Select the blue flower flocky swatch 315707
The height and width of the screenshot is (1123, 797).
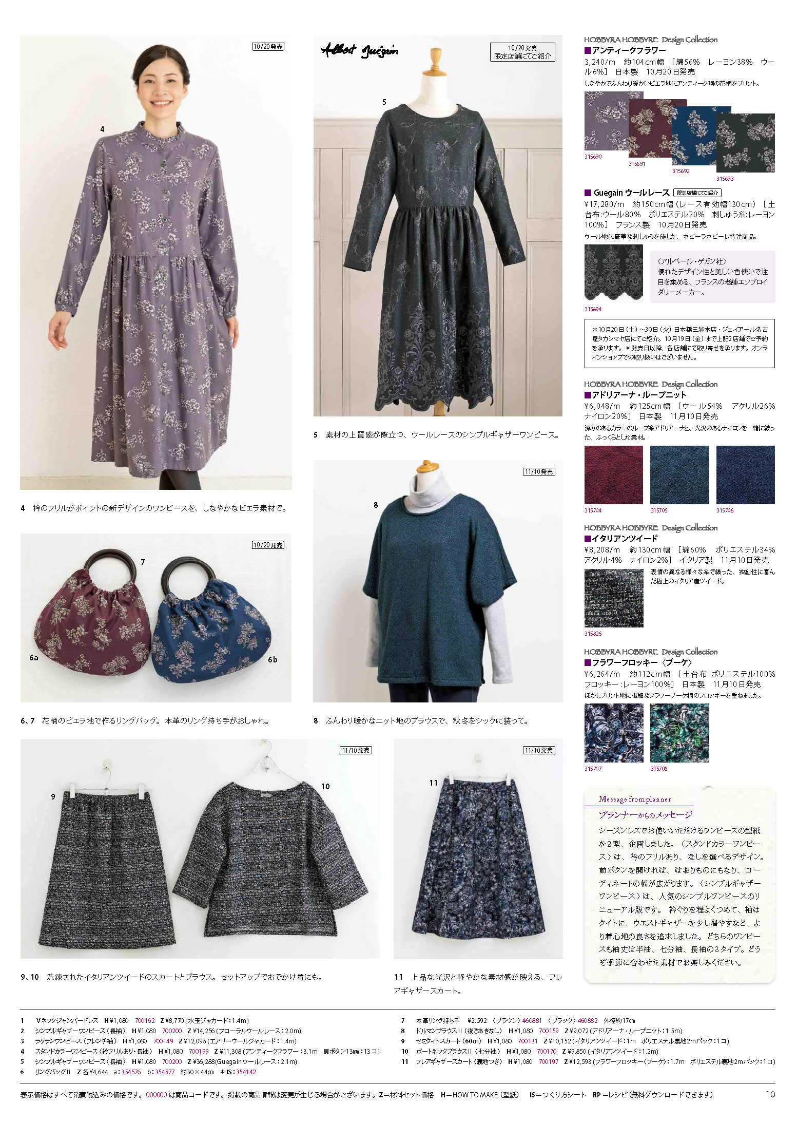pyautogui.click(x=614, y=733)
